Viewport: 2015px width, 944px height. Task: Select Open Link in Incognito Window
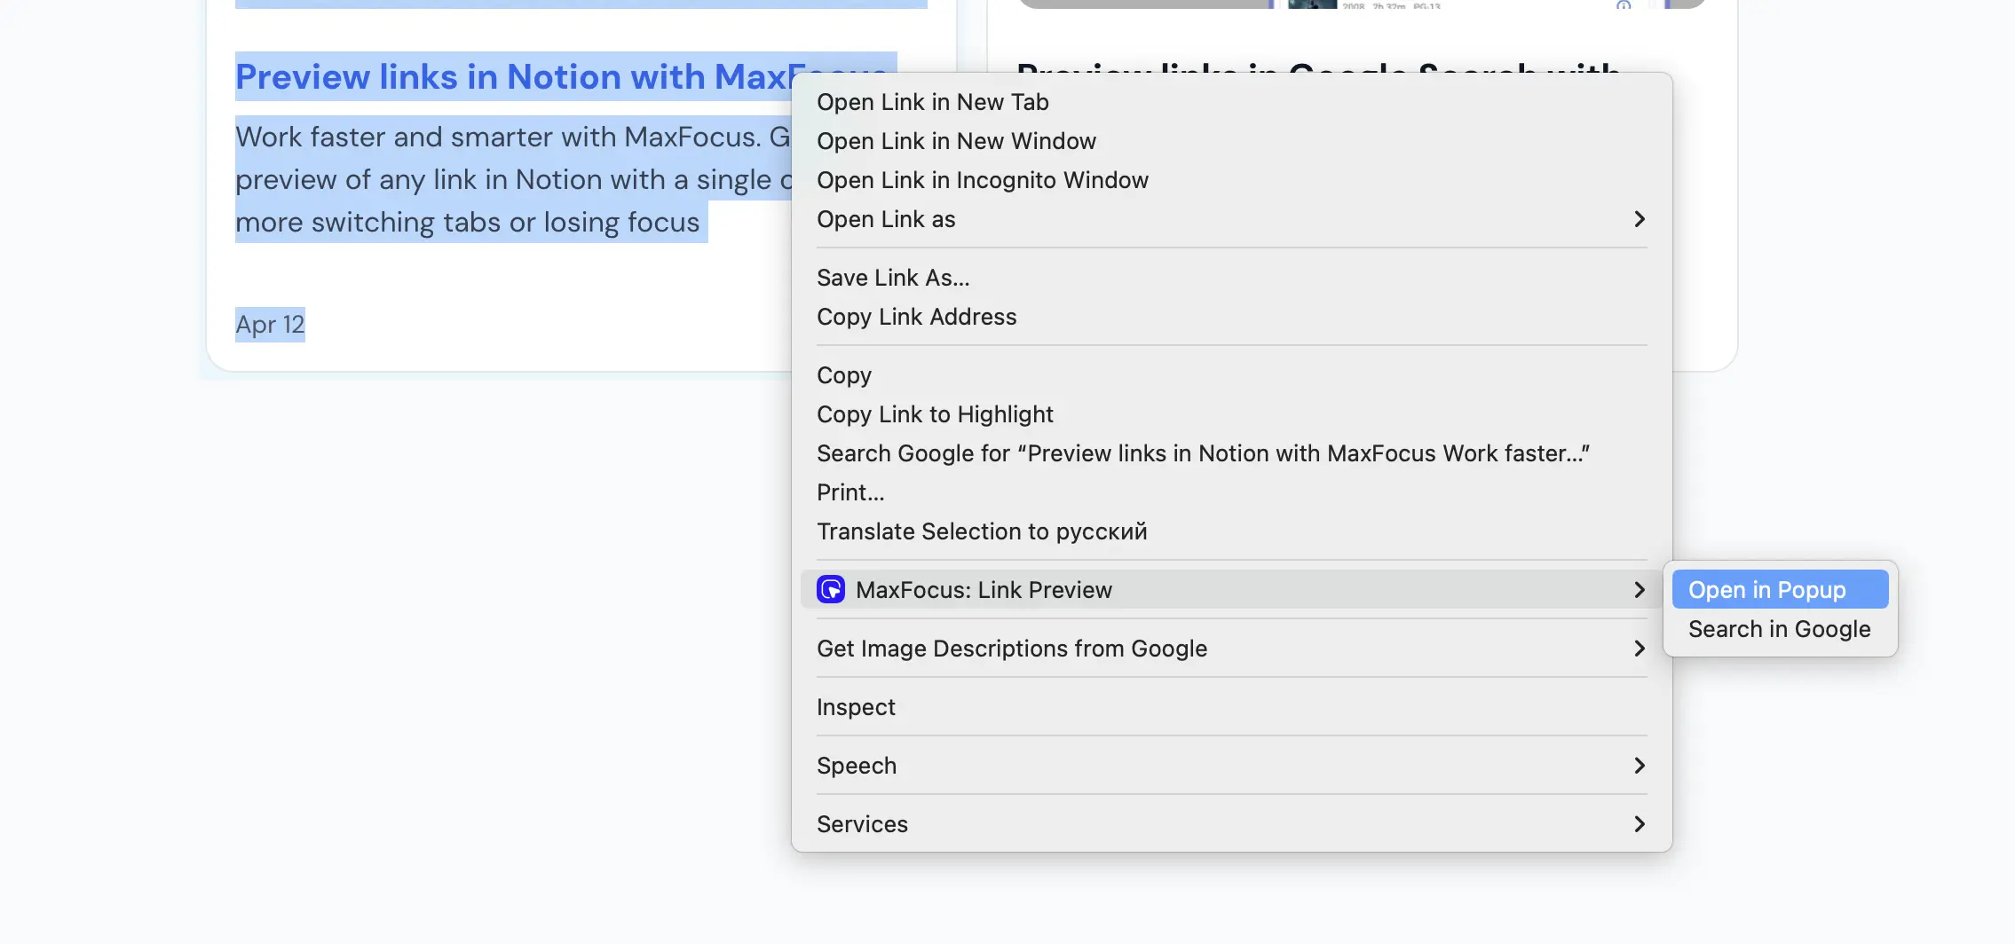(1231, 180)
